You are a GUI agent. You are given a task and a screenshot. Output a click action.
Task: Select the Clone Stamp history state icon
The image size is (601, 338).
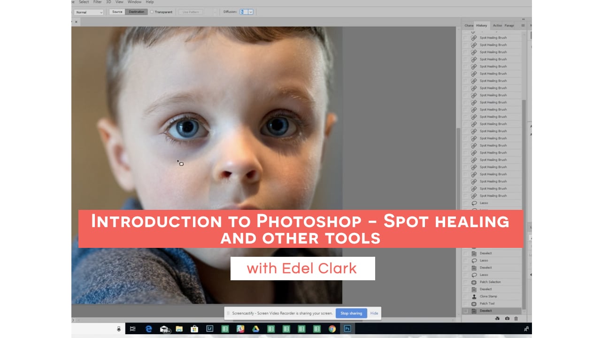[474, 296]
